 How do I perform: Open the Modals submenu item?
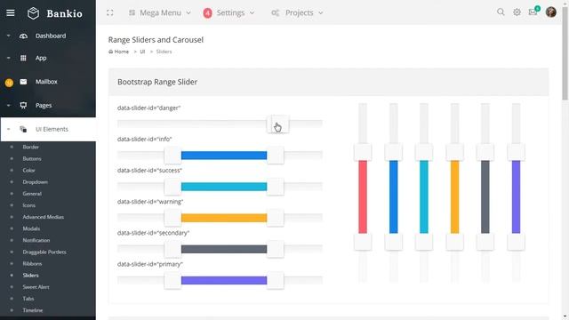31,228
